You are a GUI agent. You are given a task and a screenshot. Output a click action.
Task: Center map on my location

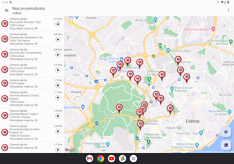(x=226, y=132)
